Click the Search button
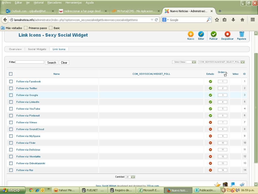258x194 pixels. [52, 63]
